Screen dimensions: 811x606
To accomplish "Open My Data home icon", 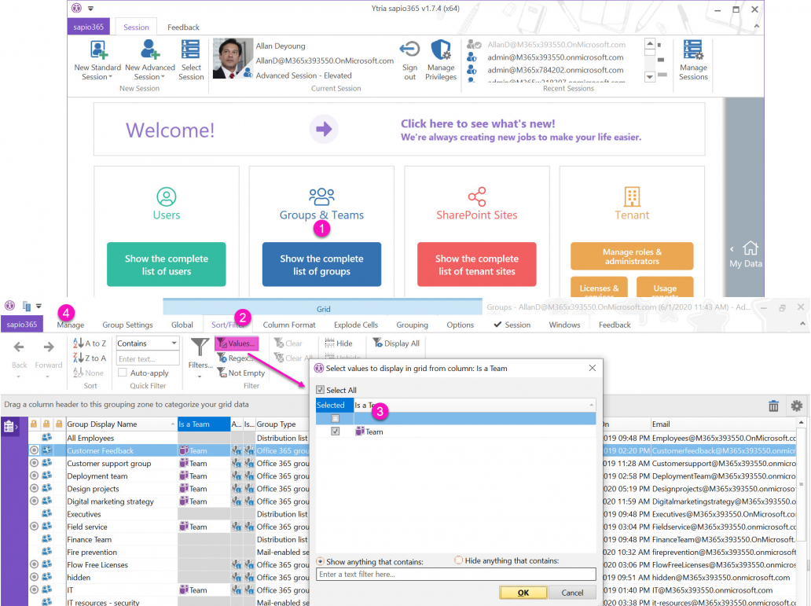I will tap(750, 248).
